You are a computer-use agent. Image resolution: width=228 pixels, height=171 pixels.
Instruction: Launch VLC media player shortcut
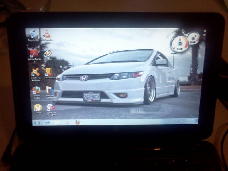[x=47, y=36]
